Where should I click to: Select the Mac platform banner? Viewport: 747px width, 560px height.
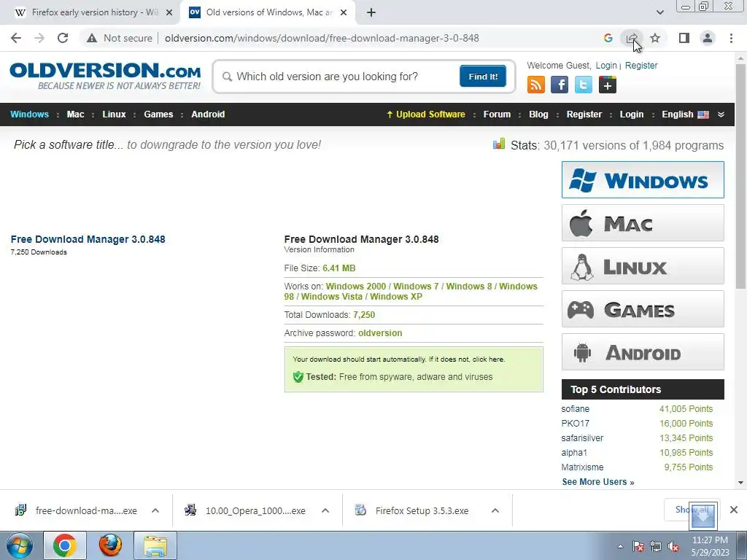[x=643, y=223]
